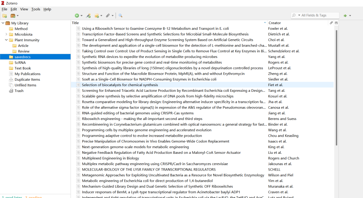363x198 pixels.
Task: Open the Add Attachment dropdown arrow
Action: (113, 16)
